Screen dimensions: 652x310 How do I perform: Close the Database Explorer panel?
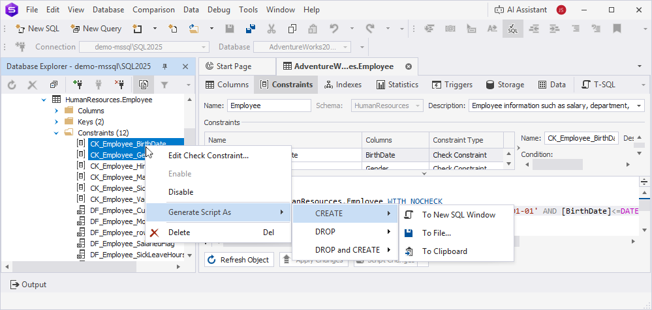coord(185,66)
